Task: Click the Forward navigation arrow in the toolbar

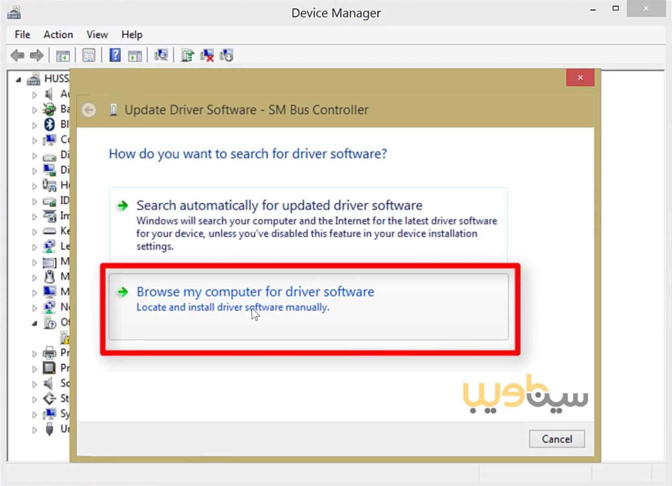Action: pyautogui.click(x=37, y=55)
